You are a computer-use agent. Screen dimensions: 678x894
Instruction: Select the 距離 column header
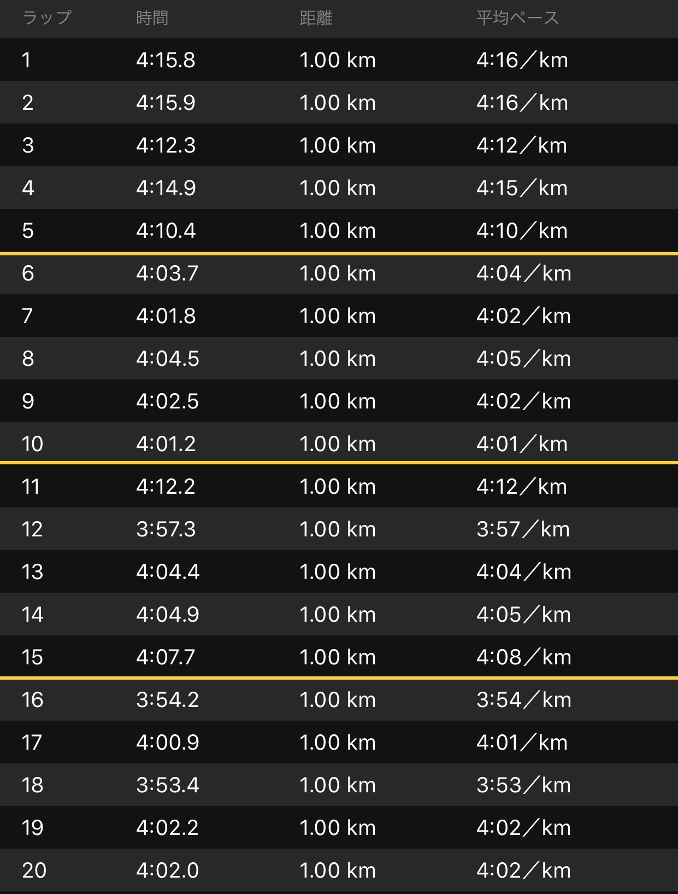tap(316, 18)
